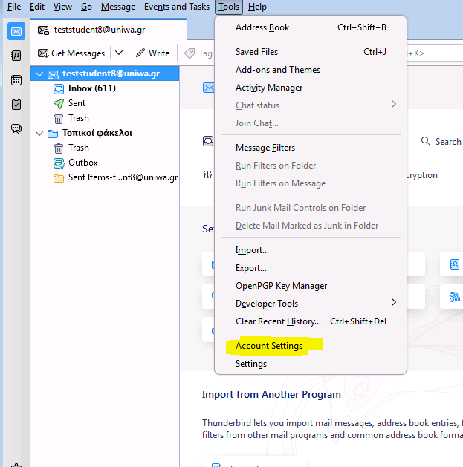Open Account Settings
The height and width of the screenshot is (467, 463).
click(x=311, y=346)
